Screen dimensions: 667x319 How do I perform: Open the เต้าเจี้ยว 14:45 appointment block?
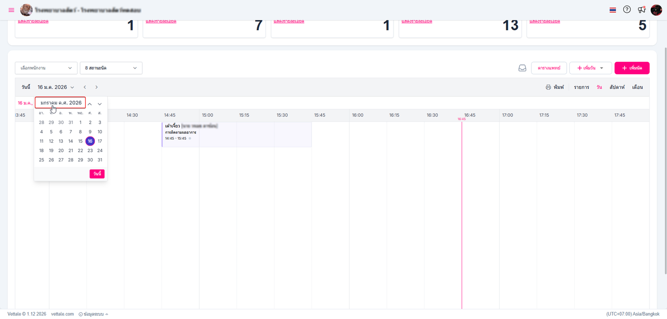(x=237, y=134)
